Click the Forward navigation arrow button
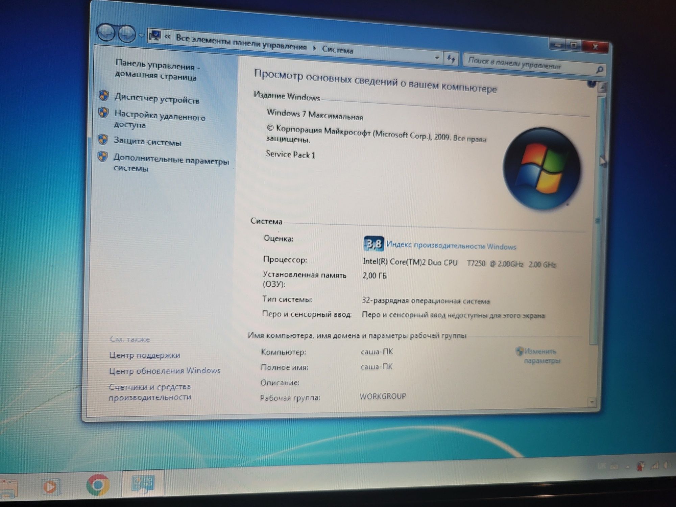The height and width of the screenshot is (507, 676). pyautogui.click(x=126, y=34)
